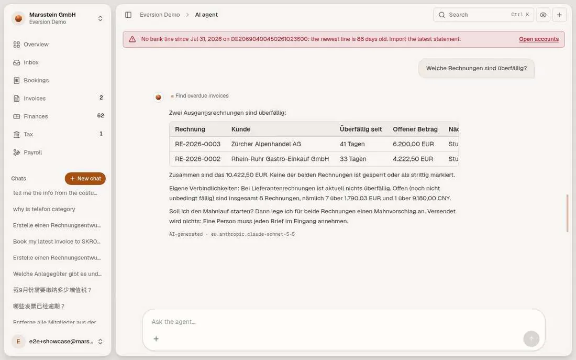Click the plus attachment icon in the chat box
This screenshot has height=360, width=576.
[x=156, y=339]
